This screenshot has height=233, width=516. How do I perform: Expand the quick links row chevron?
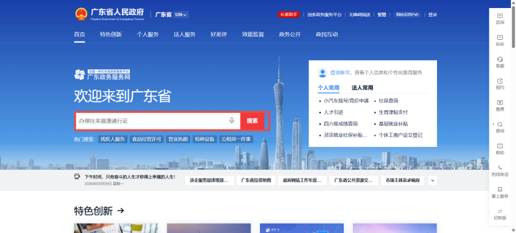pyautogui.click(x=432, y=180)
